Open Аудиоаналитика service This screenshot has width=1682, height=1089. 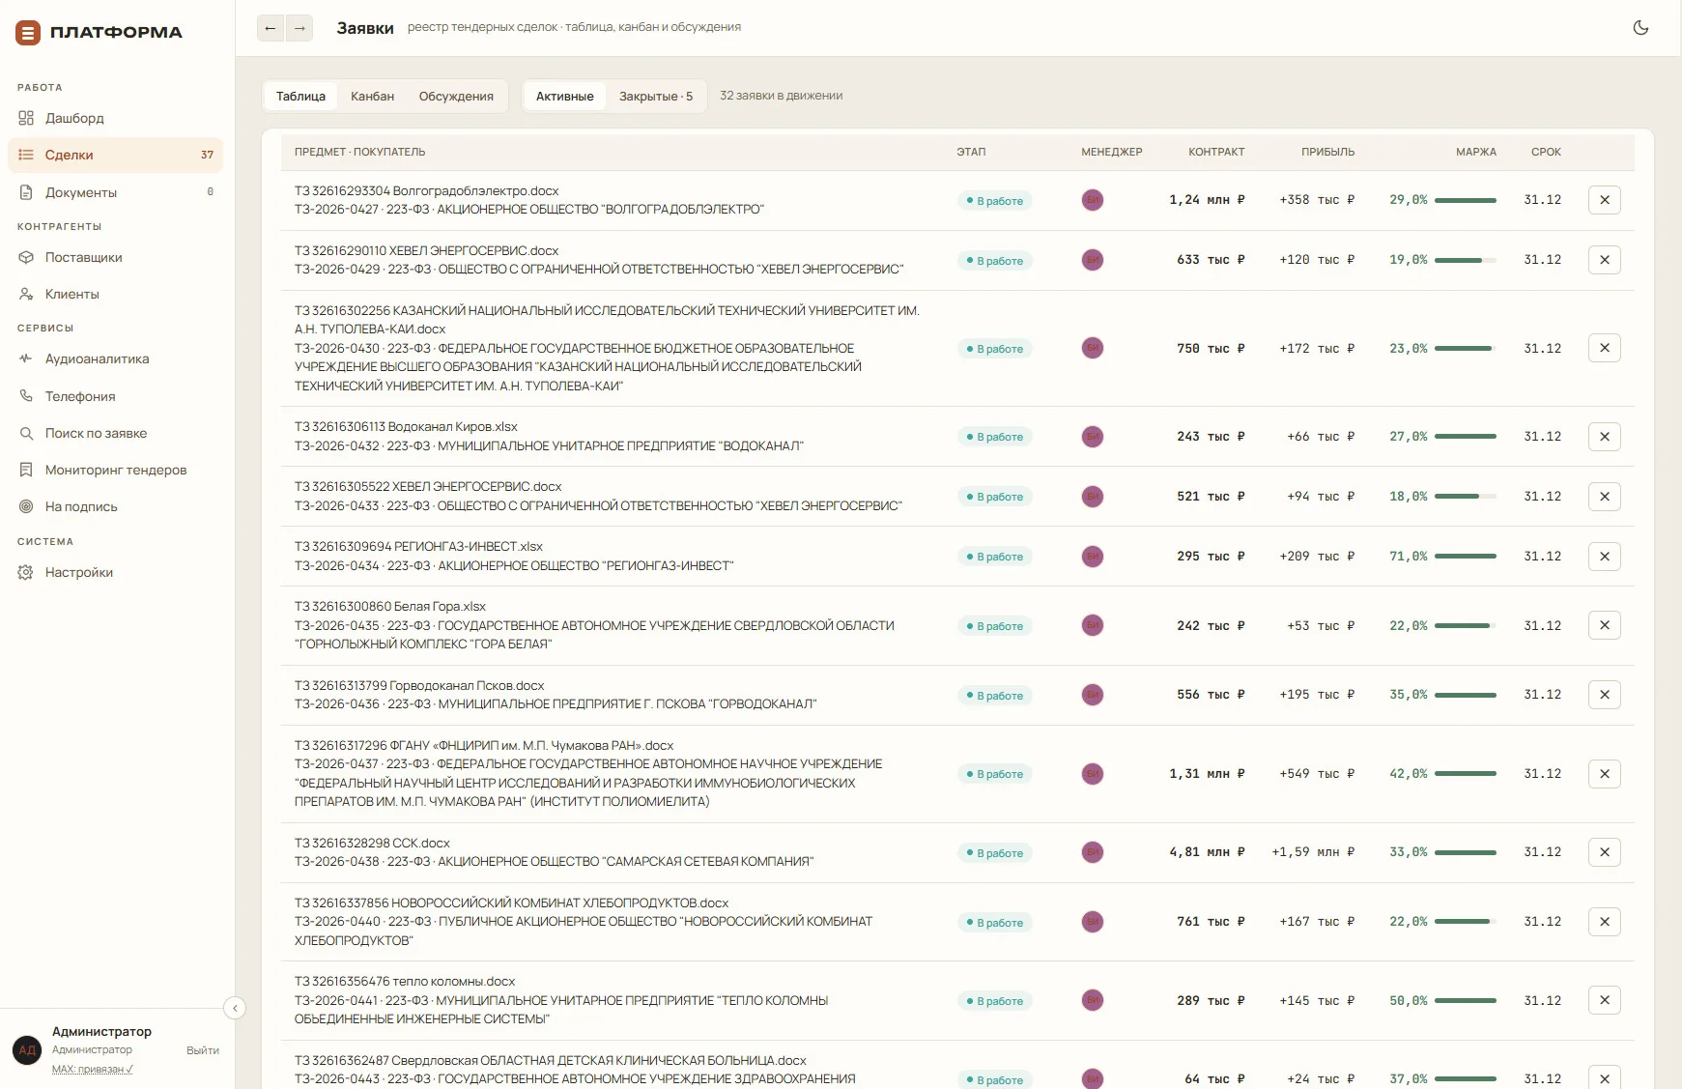[115, 358]
